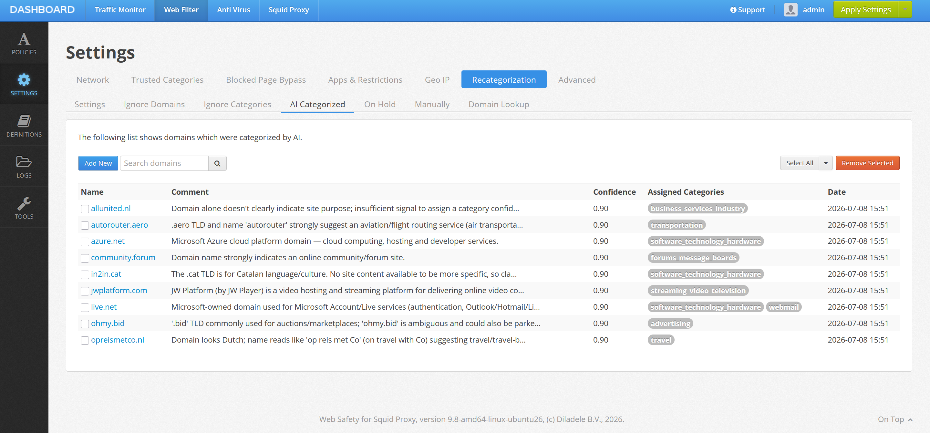Open the Web Filter top menu
The height and width of the screenshot is (433, 930).
tap(181, 10)
